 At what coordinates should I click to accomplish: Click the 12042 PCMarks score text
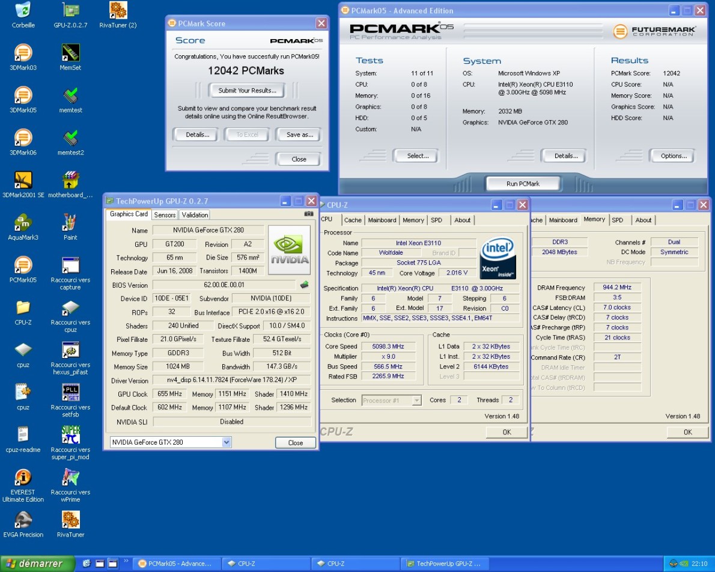(x=246, y=71)
